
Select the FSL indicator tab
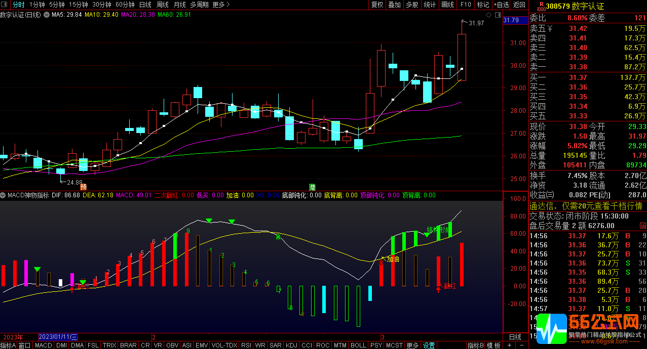(93, 345)
